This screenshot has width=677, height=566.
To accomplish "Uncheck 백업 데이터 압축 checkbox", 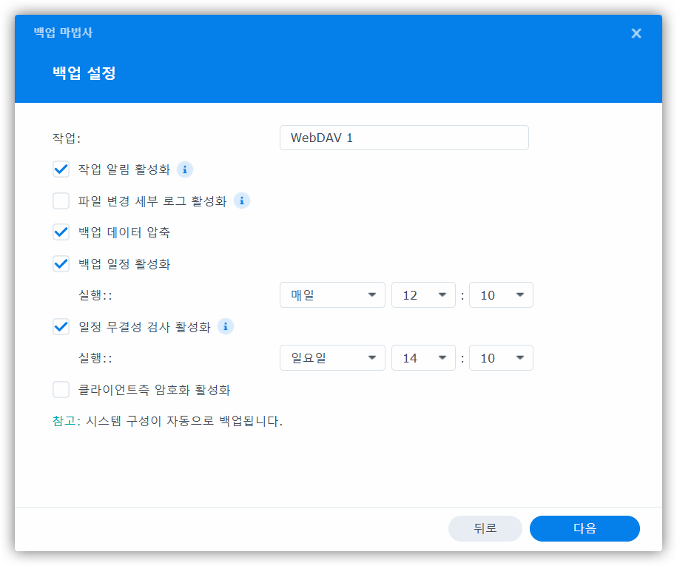I will pyautogui.click(x=61, y=232).
